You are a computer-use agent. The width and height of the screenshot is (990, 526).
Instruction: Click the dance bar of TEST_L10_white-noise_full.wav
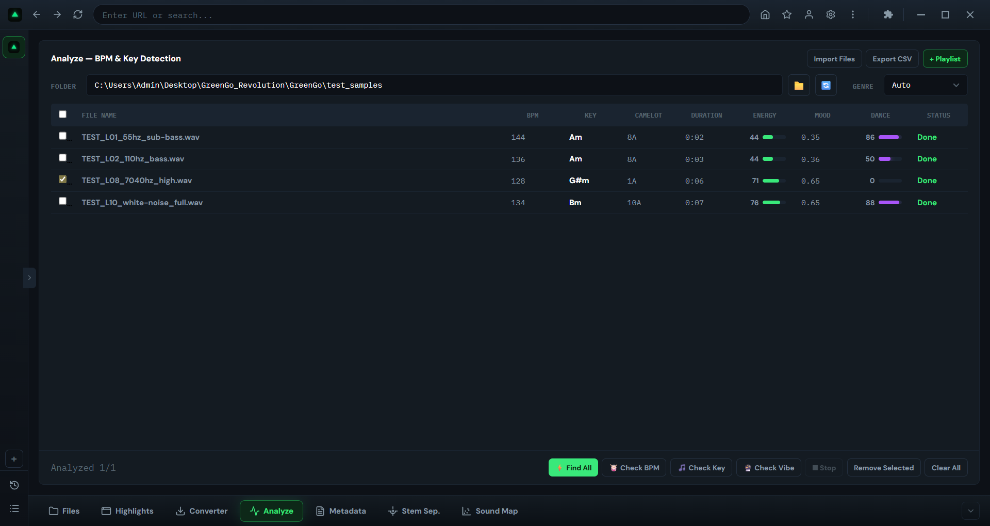pos(890,203)
